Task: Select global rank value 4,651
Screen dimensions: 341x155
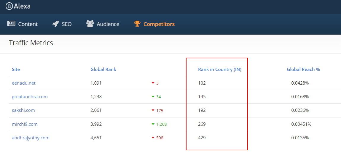Action: [96, 138]
